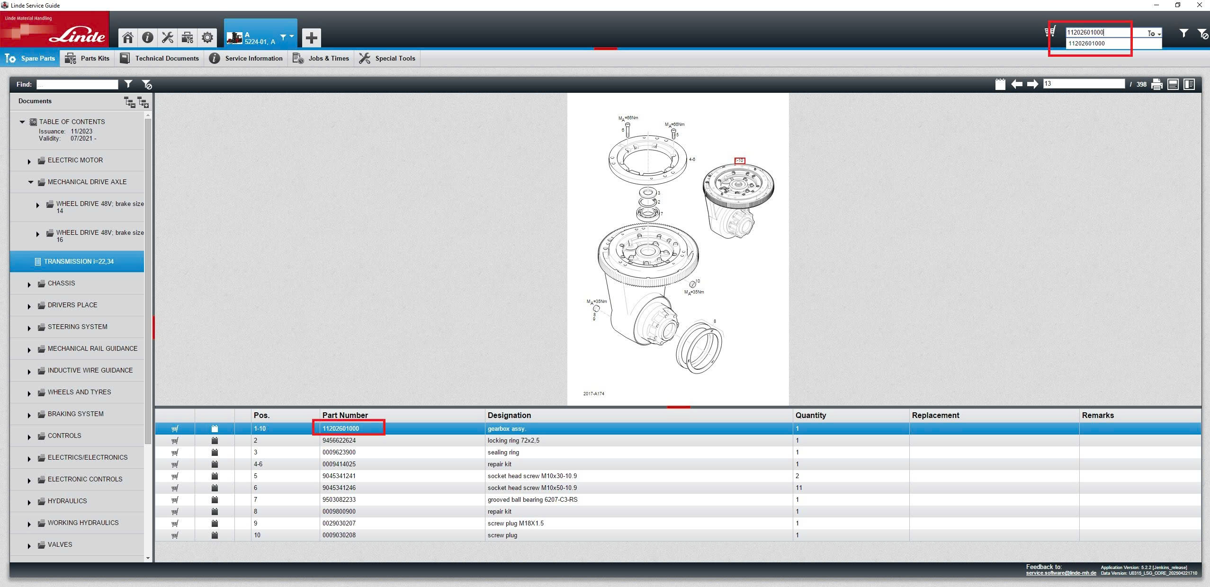Open the wrench and screwdriver tools icon
The height and width of the screenshot is (587, 1210).
coord(167,37)
